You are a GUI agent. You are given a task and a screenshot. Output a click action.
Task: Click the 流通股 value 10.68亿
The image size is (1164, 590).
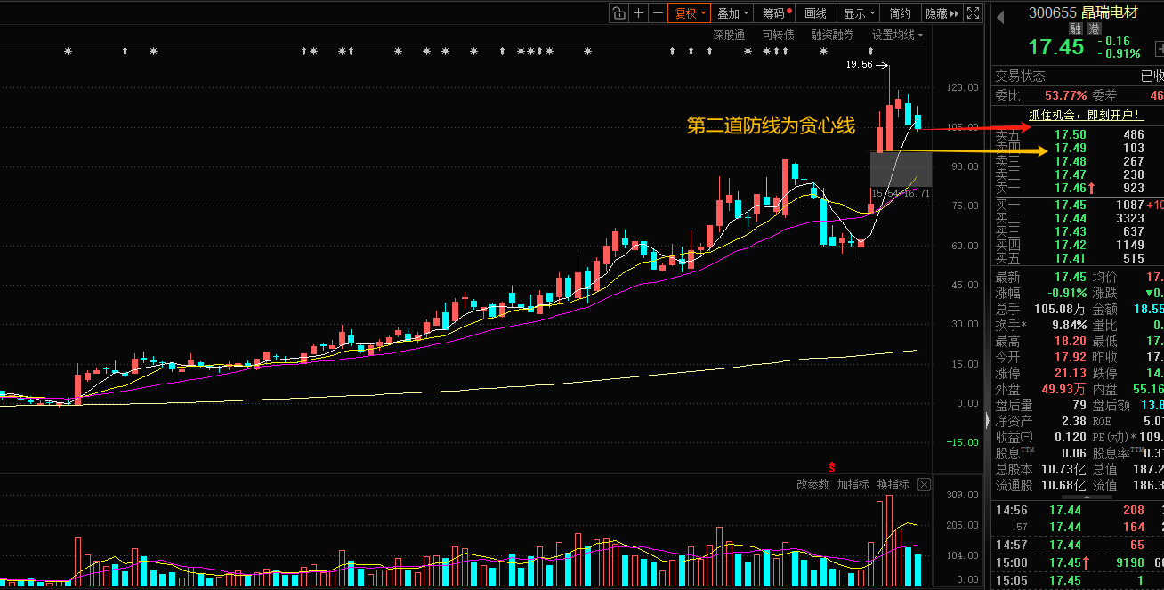(x=1062, y=485)
